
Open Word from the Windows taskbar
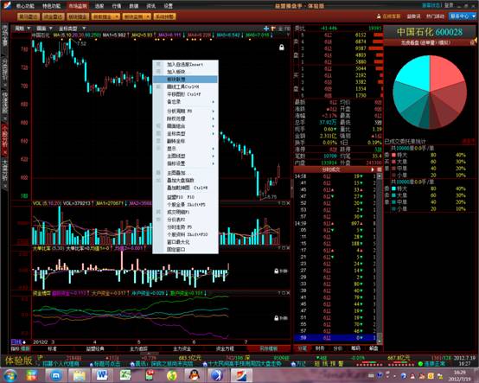tap(102, 375)
